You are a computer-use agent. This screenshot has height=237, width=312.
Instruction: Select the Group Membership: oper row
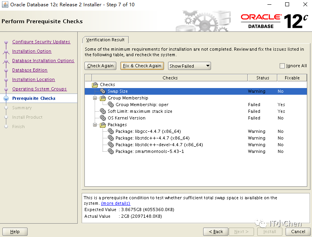[196, 105]
